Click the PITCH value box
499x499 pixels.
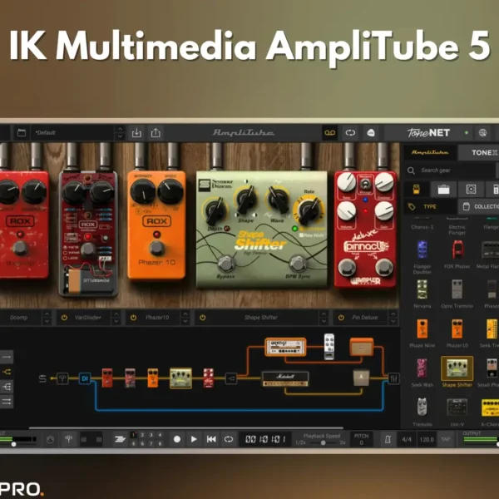tap(361, 439)
